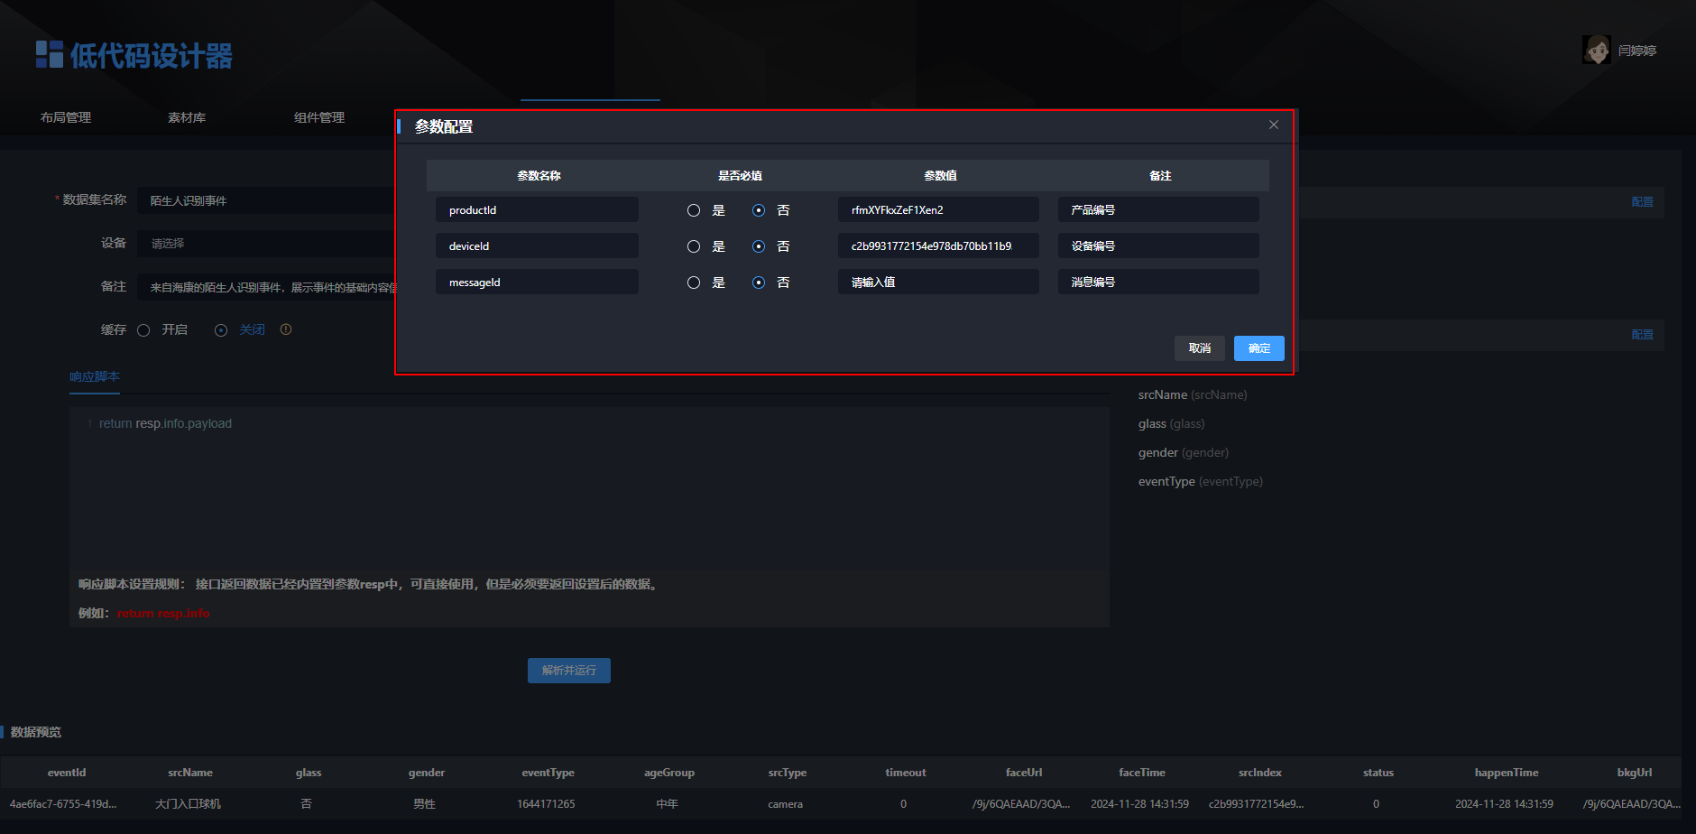
Task: Click the upper 配置 link on the right
Action: click(x=1643, y=202)
